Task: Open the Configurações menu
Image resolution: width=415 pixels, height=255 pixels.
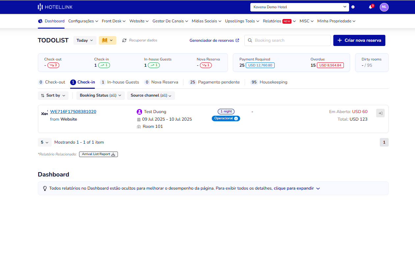Action: coord(83,21)
